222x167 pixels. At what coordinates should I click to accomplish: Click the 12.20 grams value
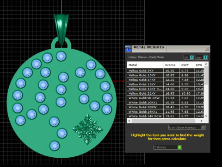(170, 80)
